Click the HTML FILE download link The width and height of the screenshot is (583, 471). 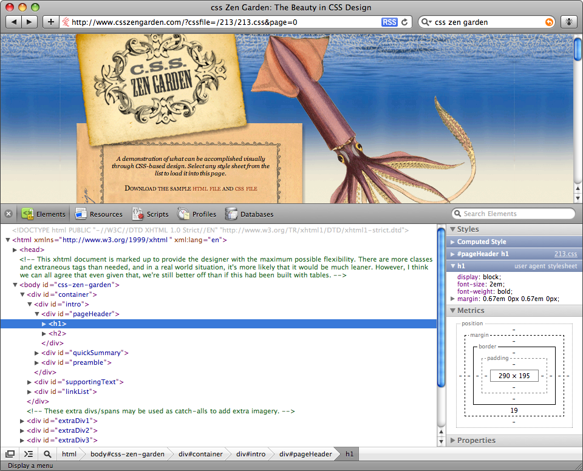coord(206,189)
